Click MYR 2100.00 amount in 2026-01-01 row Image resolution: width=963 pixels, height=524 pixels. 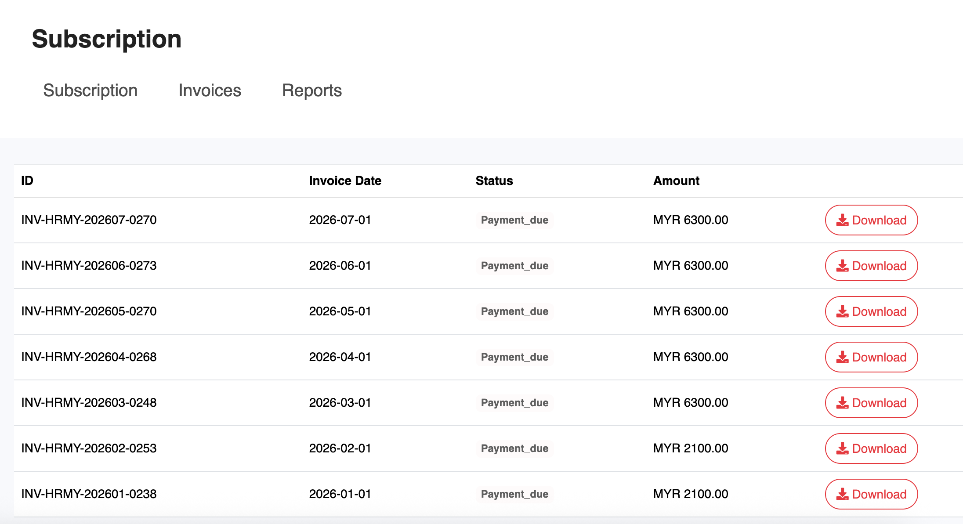[691, 494]
